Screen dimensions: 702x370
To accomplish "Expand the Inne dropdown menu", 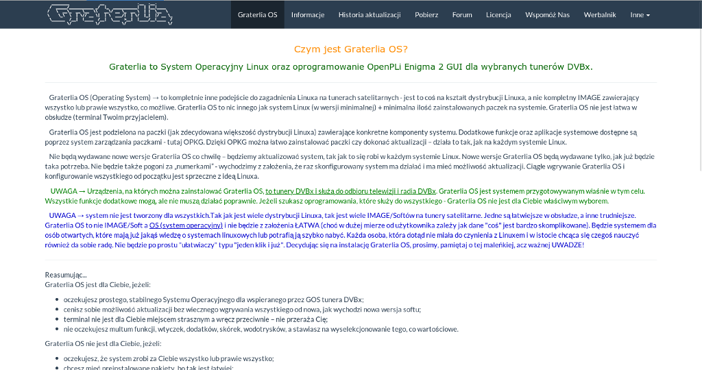I will pos(640,15).
